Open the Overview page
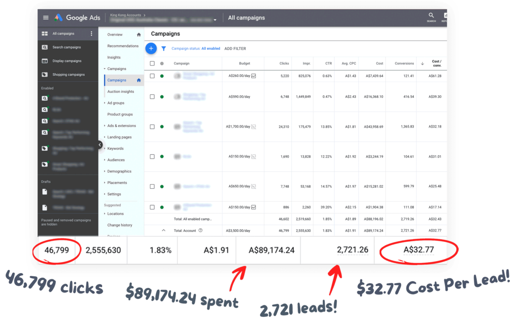The image size is (510, 321). pyautogui.click(x=115, y=34)
